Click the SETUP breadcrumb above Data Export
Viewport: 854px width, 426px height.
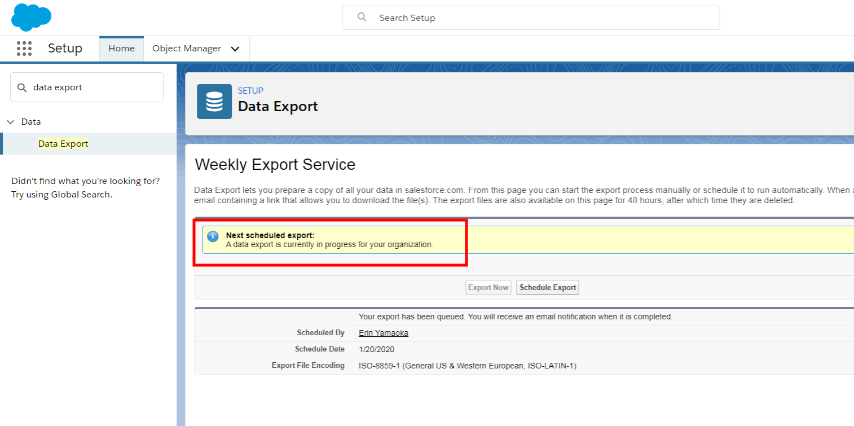[250, 90]
